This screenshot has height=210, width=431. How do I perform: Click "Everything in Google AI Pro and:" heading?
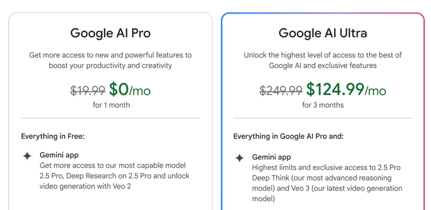(x=288, y=136)
